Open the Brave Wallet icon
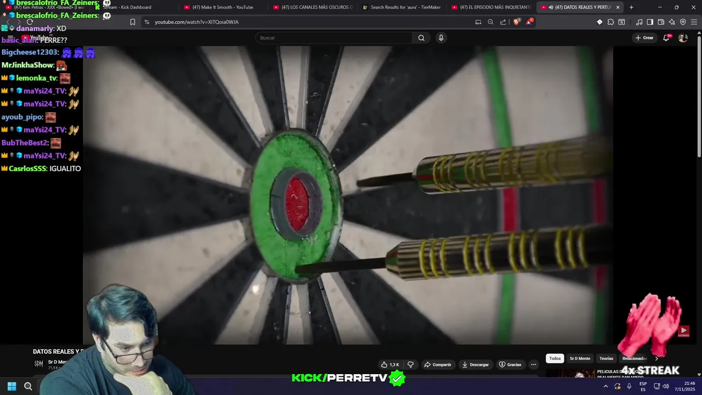This screenshot has width=702, height=395. 661,22
